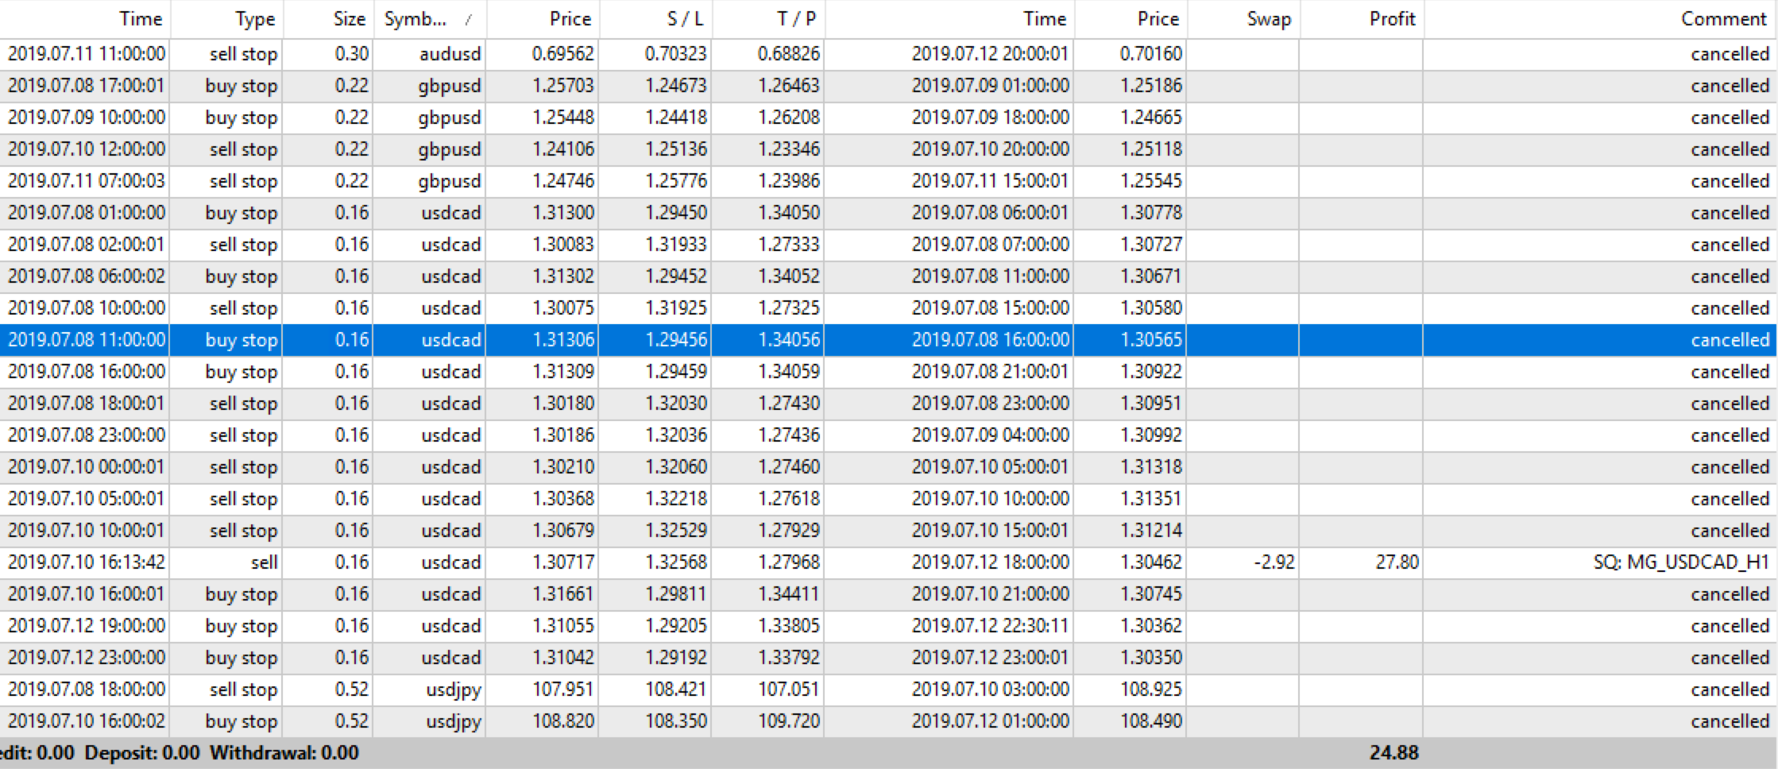Select the audusd symbol cell
Viewport: 1778px width, 769px height.
point(450,54)
